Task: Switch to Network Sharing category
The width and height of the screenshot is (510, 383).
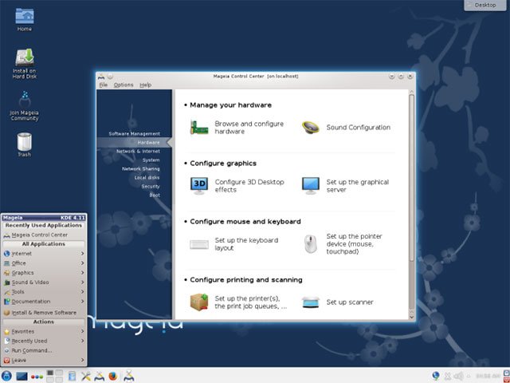Action: point(140,168)
